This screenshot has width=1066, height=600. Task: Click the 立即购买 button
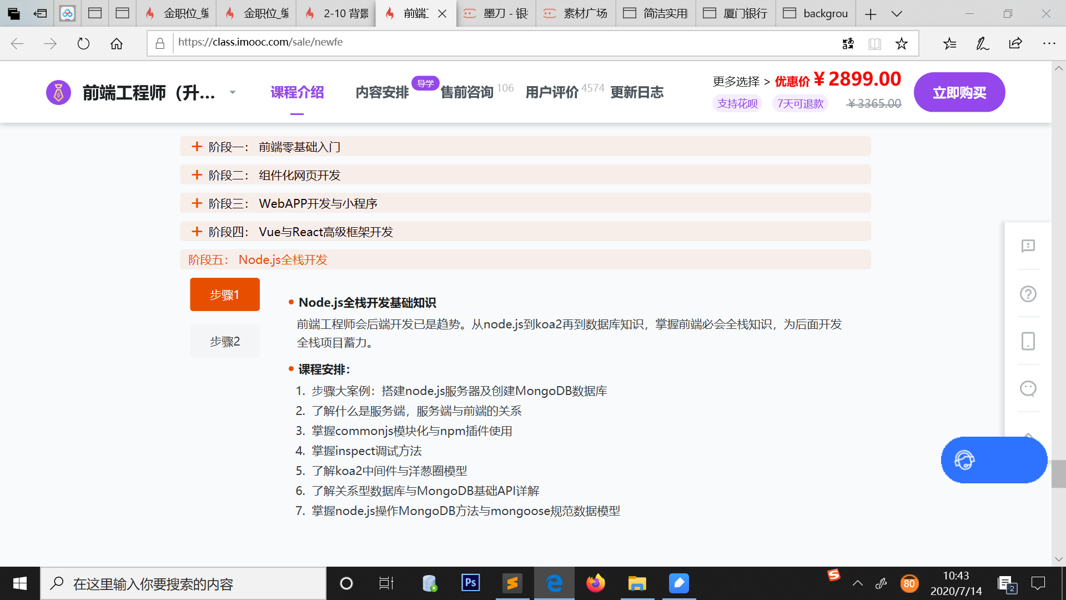click(959, 92)
